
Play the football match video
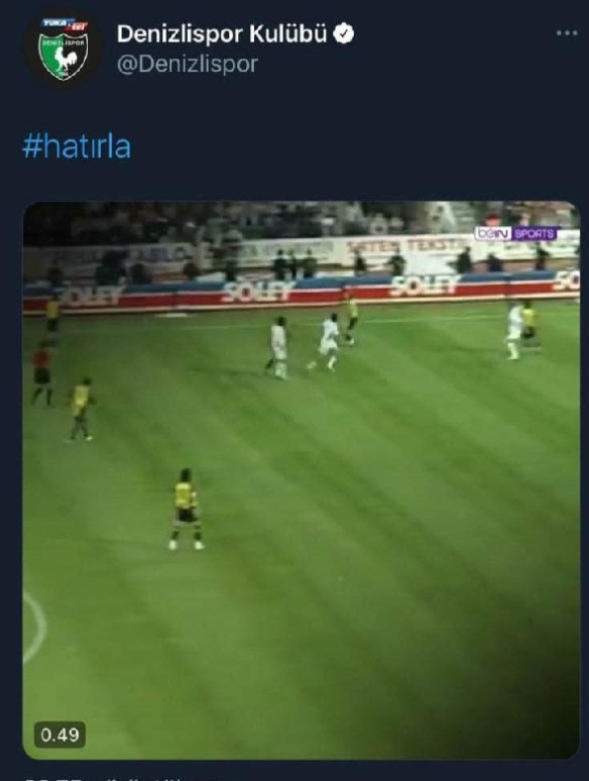[300, 480]
